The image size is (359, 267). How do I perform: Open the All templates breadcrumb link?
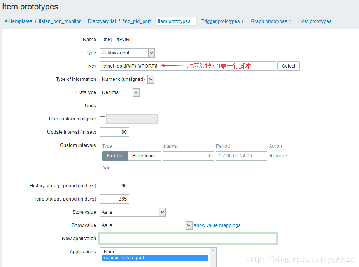[x=18, y=21]
